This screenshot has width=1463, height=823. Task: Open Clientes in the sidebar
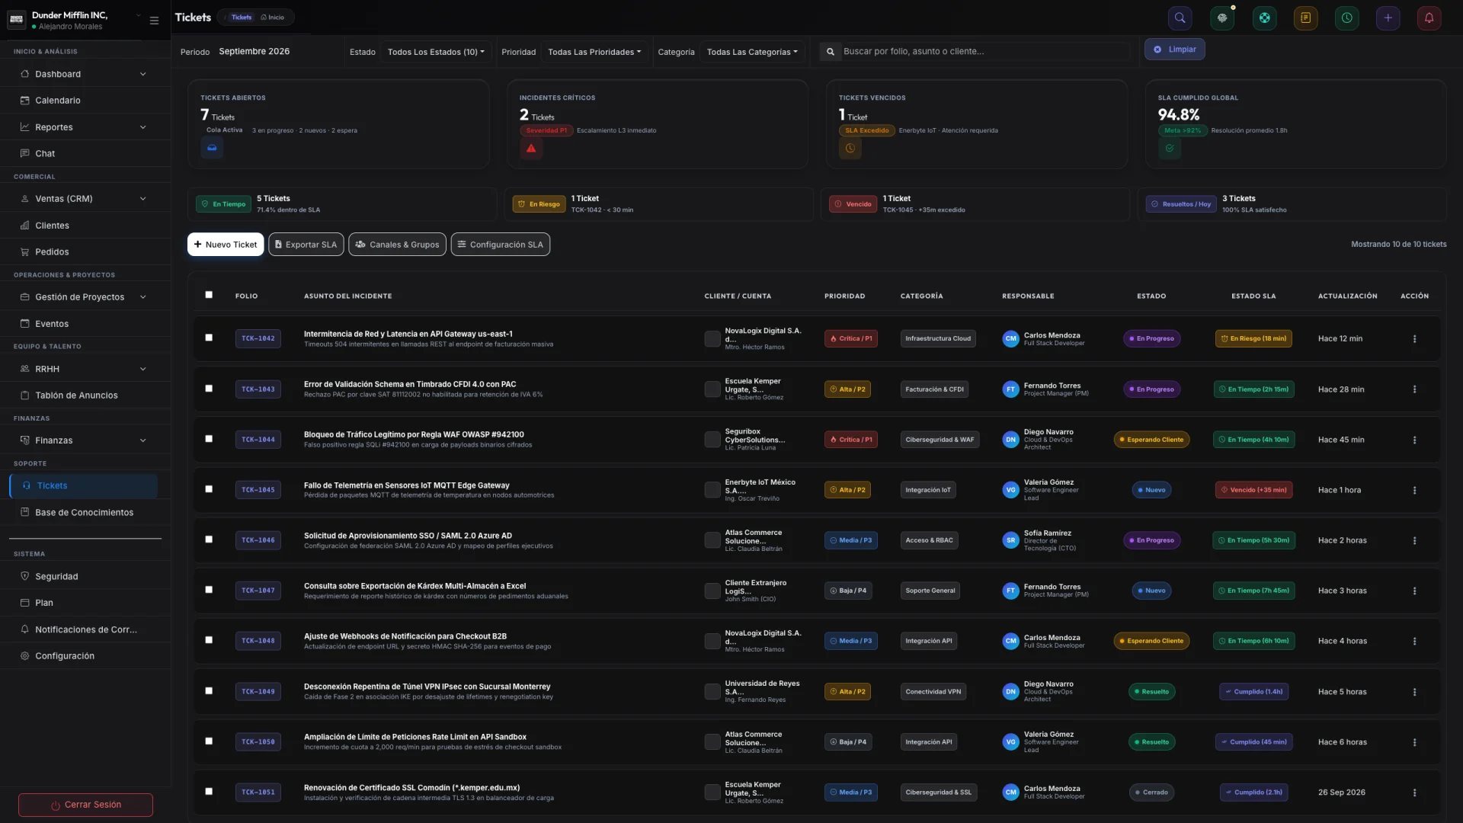pos(85,226)
